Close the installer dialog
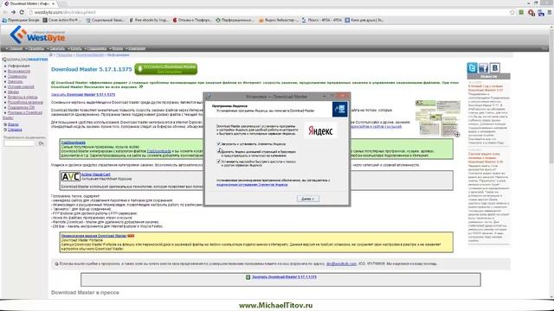 343,96
